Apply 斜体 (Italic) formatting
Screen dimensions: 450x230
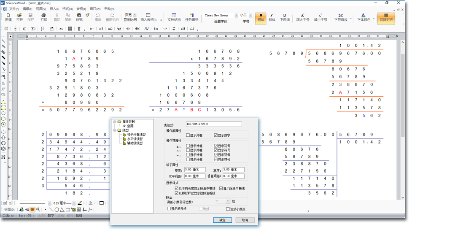tap(272, 17)
